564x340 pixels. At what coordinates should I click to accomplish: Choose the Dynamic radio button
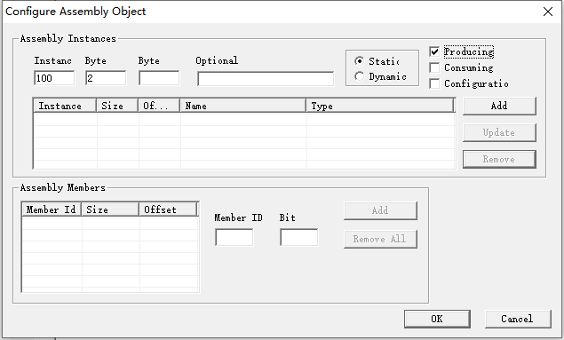click(x=359, y=76)
